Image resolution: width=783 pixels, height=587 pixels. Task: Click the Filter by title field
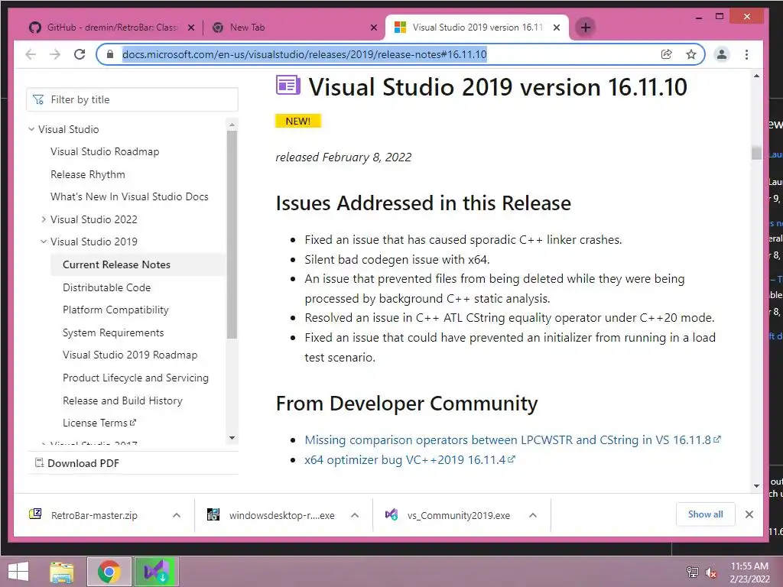[x=132, y=100]
